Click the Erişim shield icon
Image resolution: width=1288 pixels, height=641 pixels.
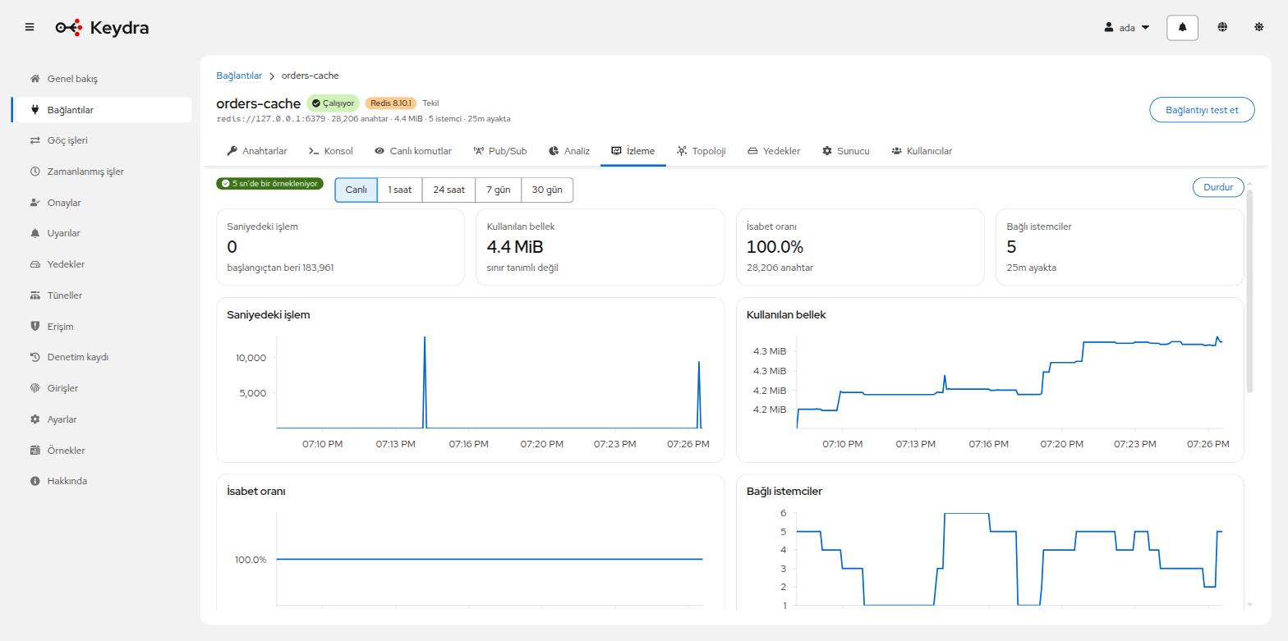click(x=34, y=327)
